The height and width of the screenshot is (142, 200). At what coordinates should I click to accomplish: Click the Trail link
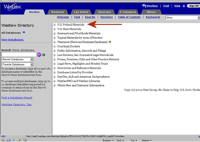(166, 6)
